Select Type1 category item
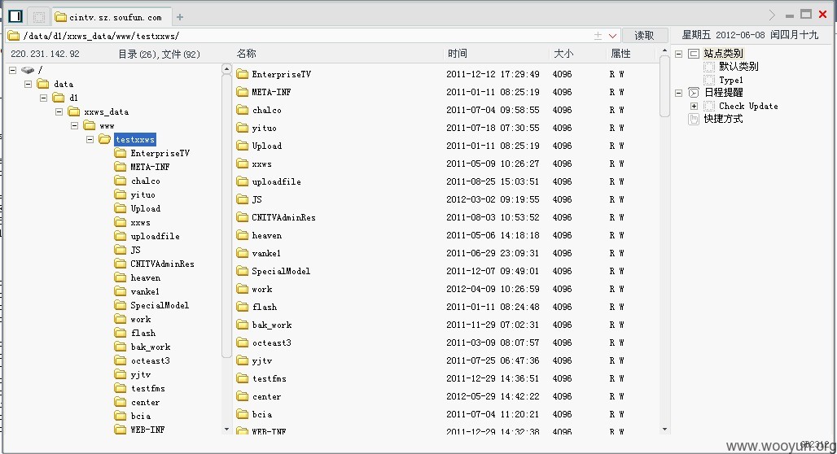The width and height of the screenshot is (837, 454). click(731, 80)
